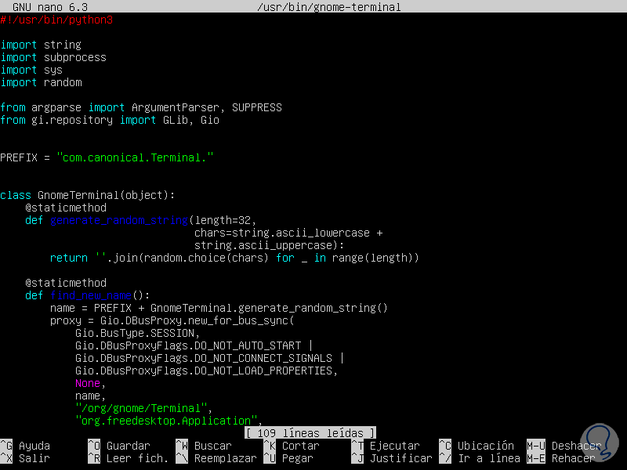Click the ^U Pegar paste shortcut
The height and width of the screenshot is (470, 627).
288,458
